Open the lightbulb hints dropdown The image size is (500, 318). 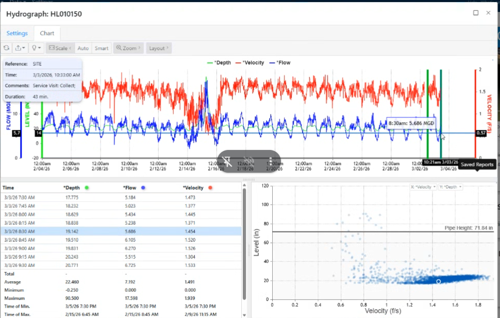click(36, 48)
